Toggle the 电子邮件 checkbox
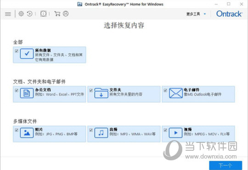Viewport: 248px width, 170px height. coord(165,91)
